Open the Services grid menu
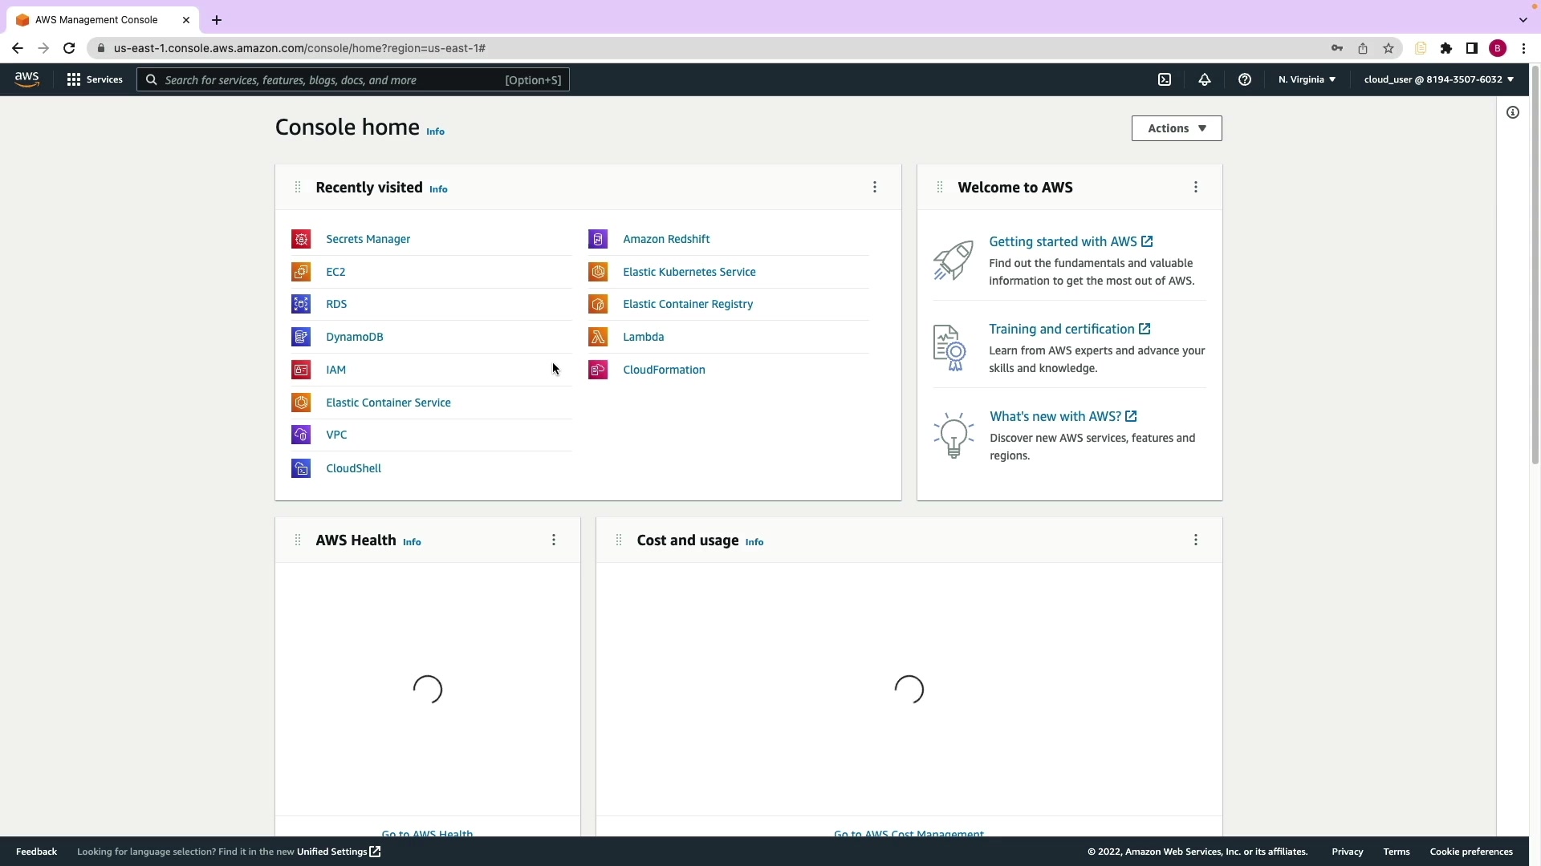The image size is (1541, 866). tap(95, 79)
